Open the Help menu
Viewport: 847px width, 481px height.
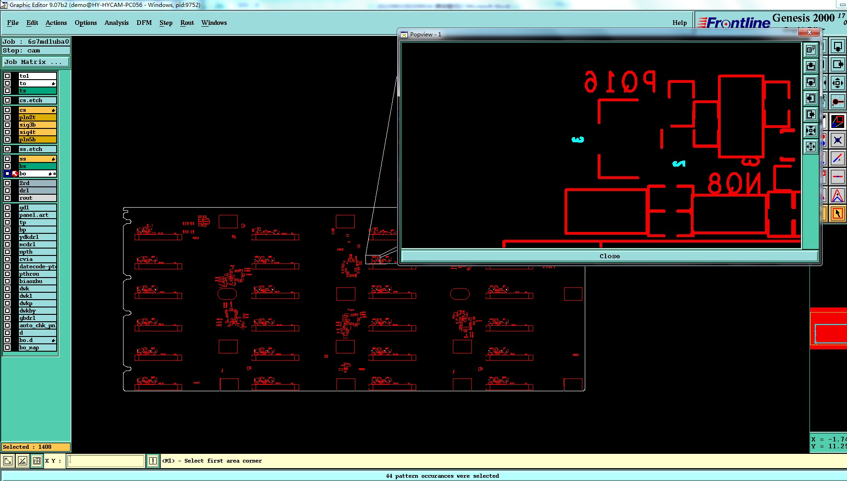point(679,23)
